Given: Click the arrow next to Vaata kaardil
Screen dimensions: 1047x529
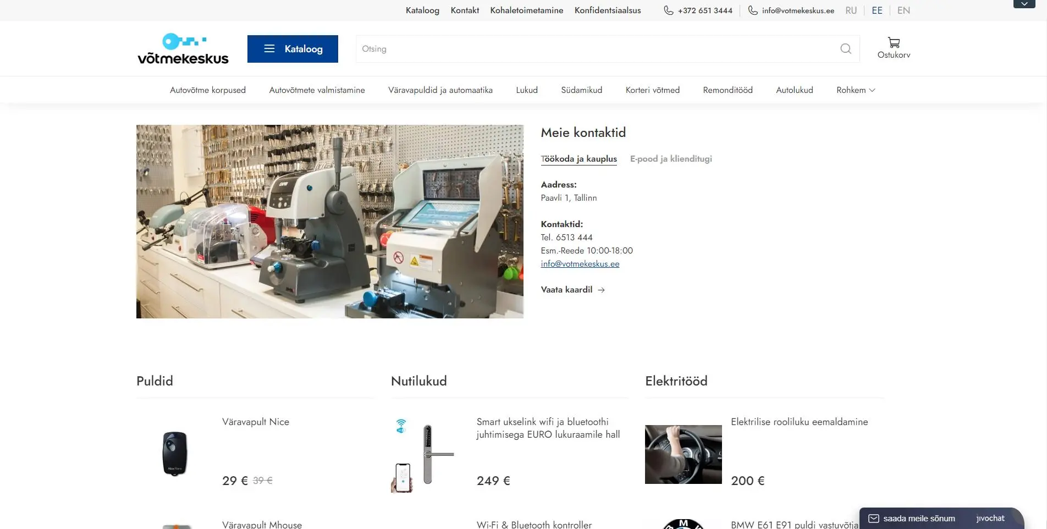Looking at the screenshot, I should pyautogui.click(x=602, y=290).
